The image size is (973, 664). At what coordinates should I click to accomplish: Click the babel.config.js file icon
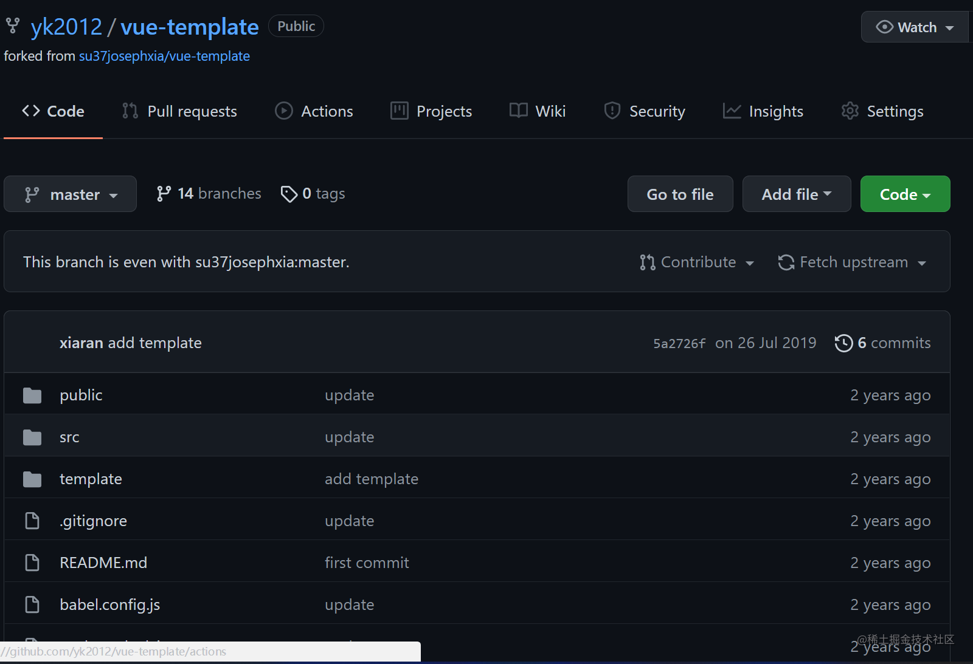tap(32, 604)
